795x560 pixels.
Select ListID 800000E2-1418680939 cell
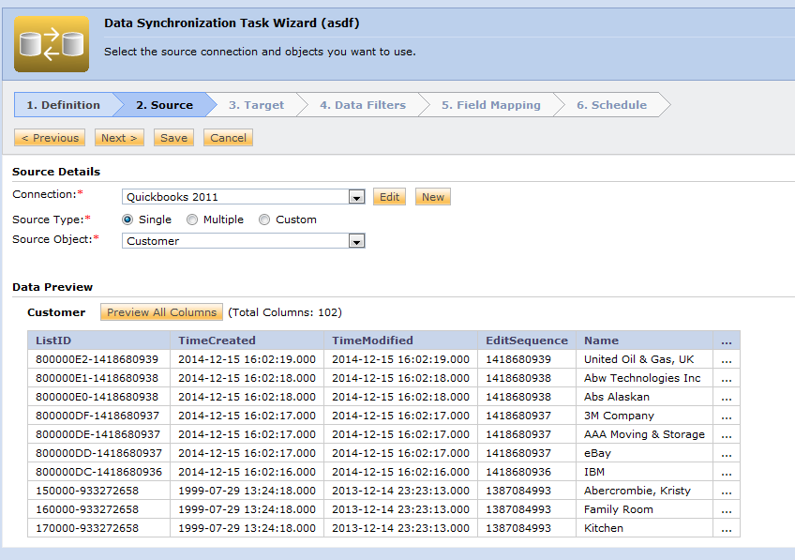click(x=98, y=359)
